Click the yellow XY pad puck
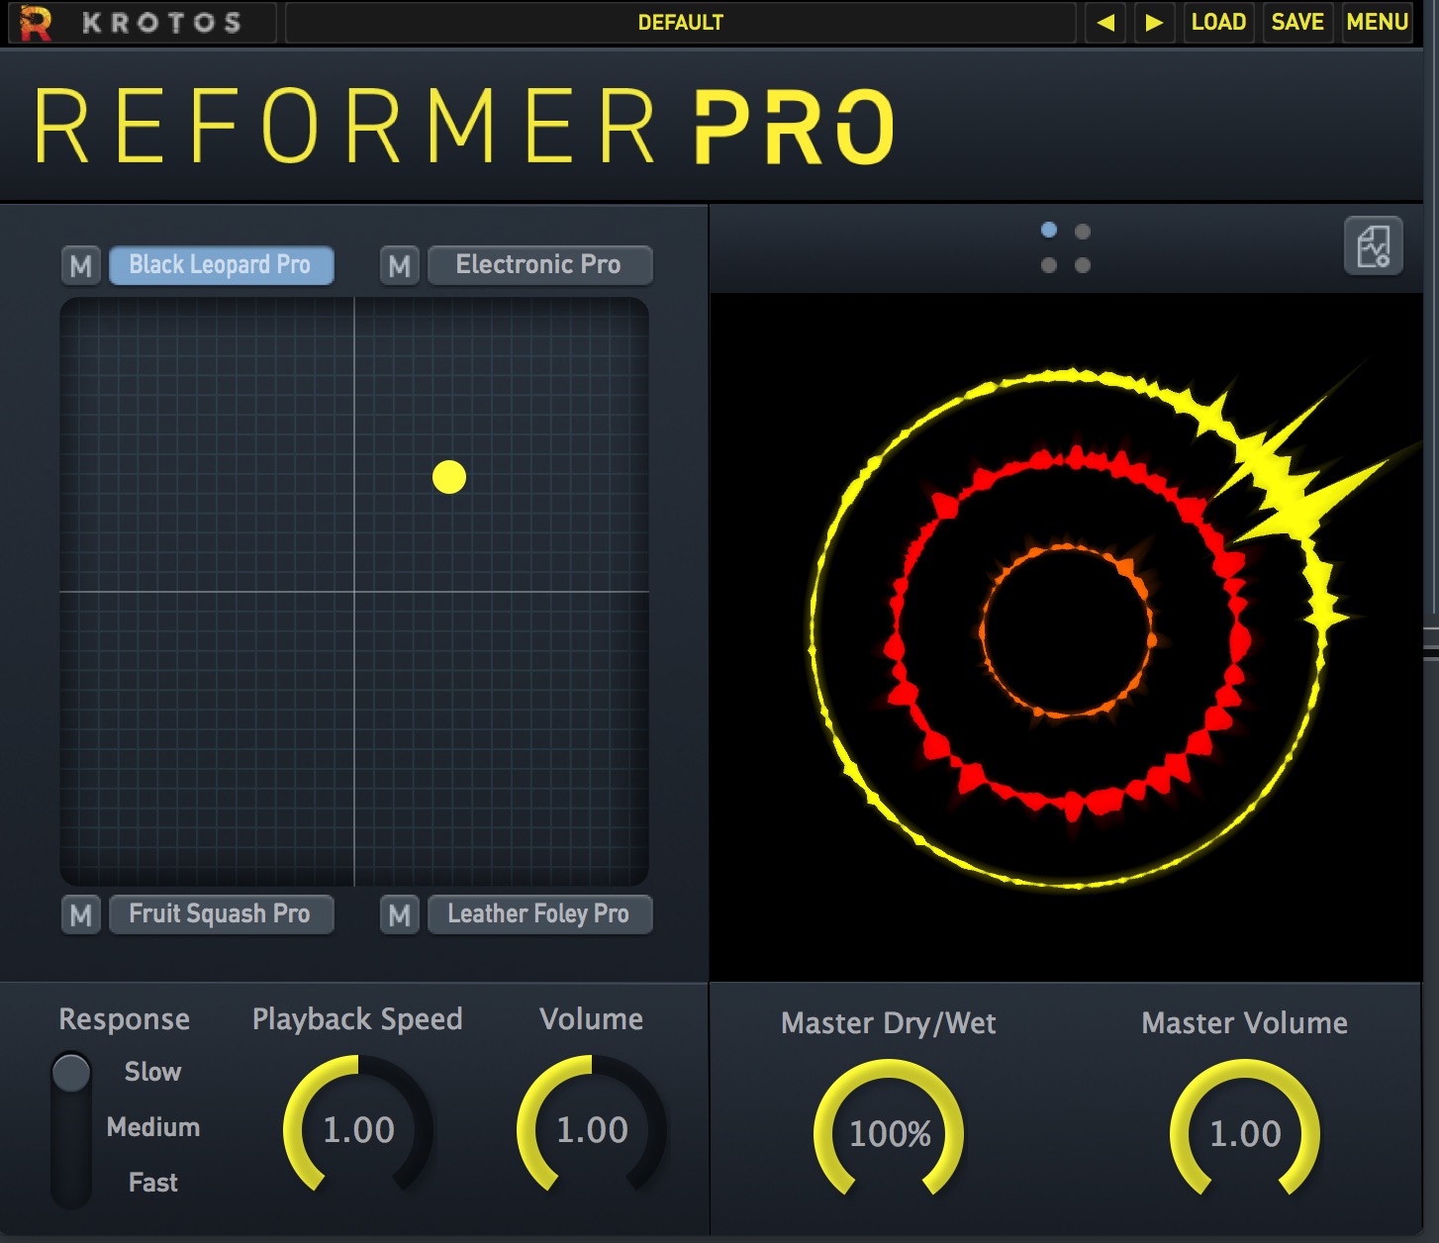 tap(449, 477)
